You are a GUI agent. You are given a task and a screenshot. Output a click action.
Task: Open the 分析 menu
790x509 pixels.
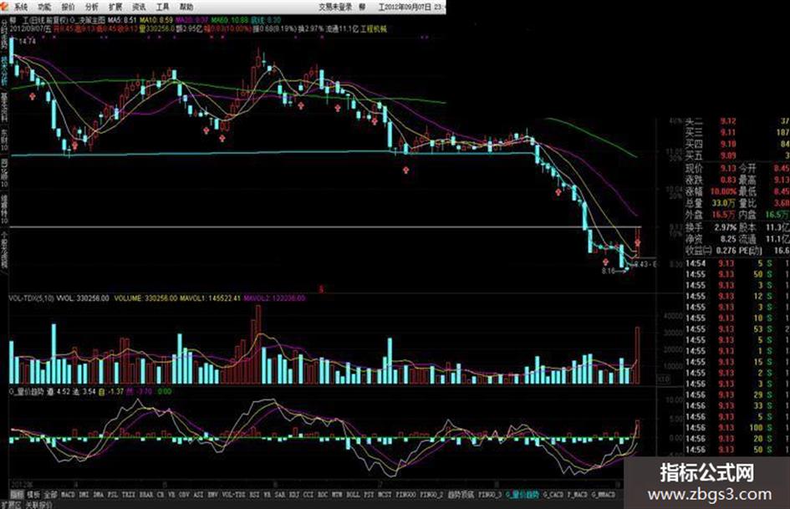[92, 7]
